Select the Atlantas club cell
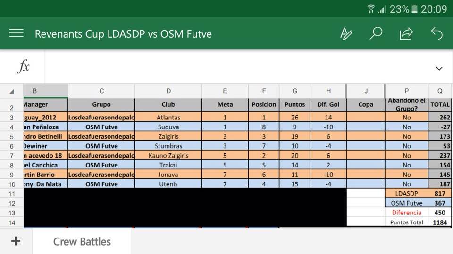The width and height of the screenshot is (453, 254). tap(168, 117)
